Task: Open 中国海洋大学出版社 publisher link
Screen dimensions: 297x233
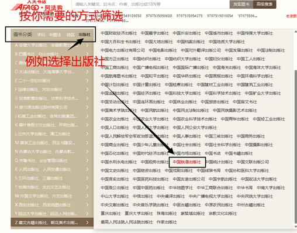Action: tap(263, 67)
